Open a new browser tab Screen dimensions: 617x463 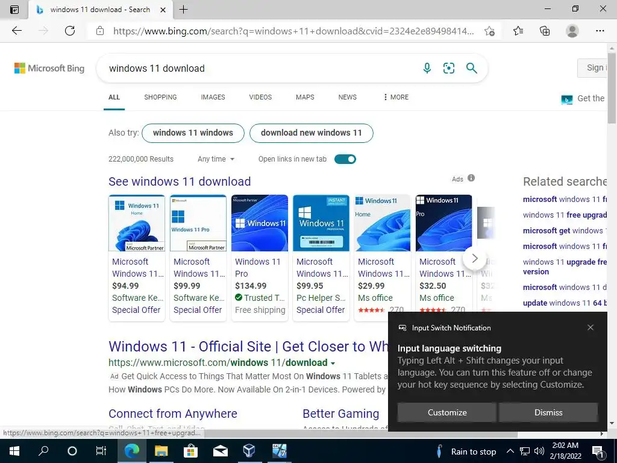(183, 10)
